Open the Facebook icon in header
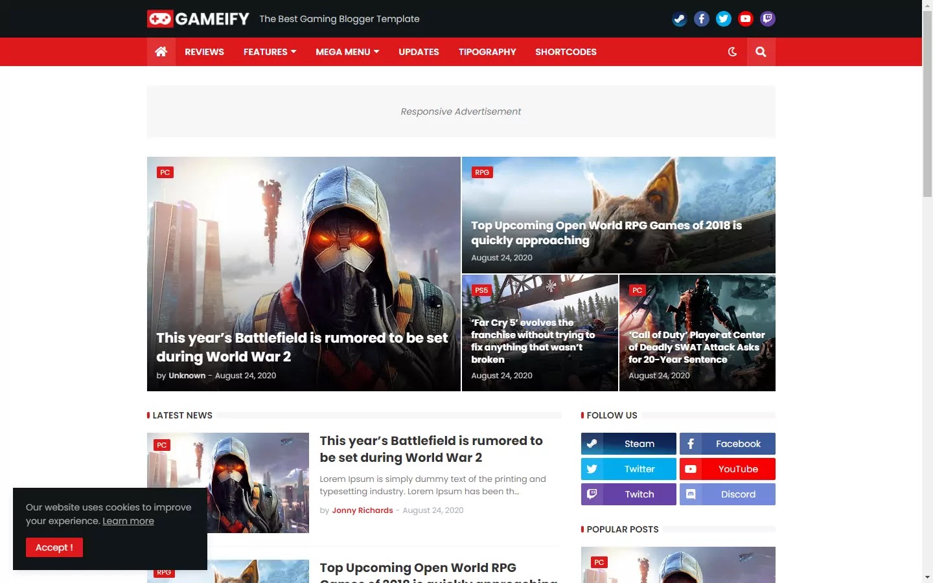This screenshot has width=933, height=583. click(x=701, y=19)
